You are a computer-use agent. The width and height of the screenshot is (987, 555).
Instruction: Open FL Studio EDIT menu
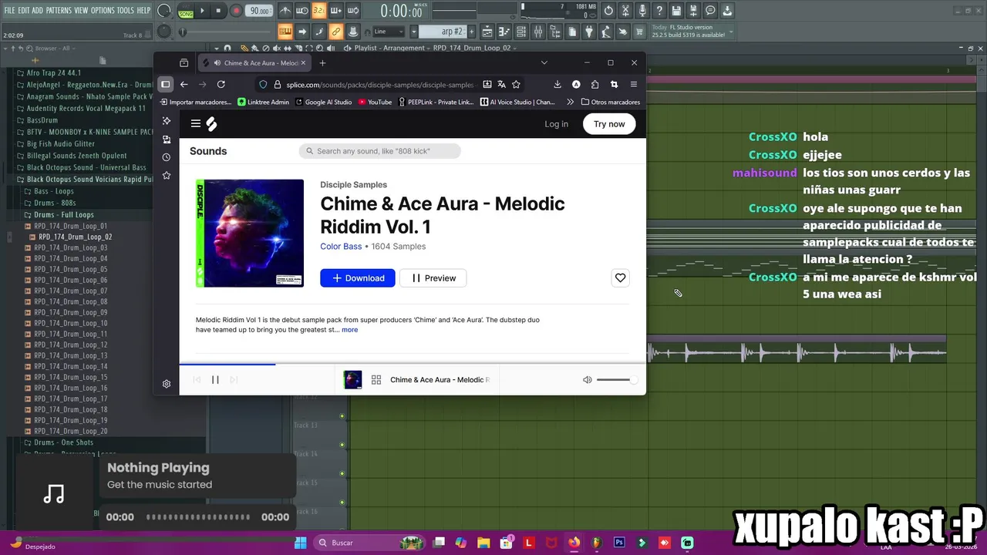(x=24, y=11)
